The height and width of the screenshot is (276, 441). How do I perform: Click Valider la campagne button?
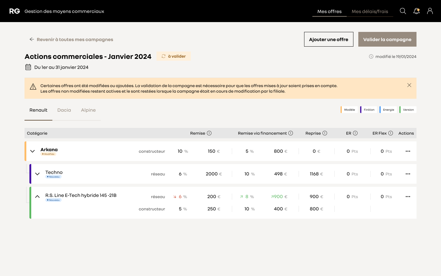[x=387, y=39]
